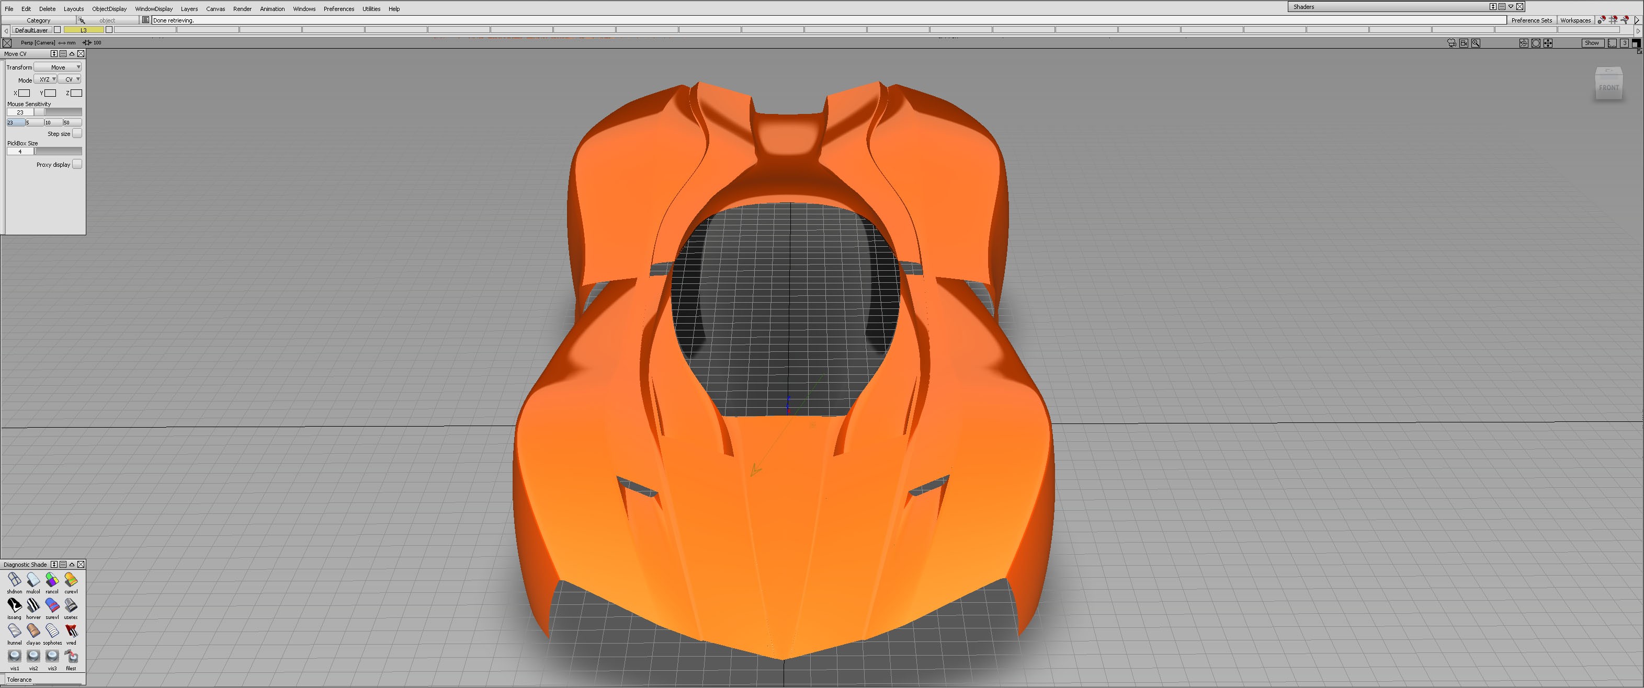Enable the Step size checkbox
Screen dimensions: 1644x688
point(76,133)
